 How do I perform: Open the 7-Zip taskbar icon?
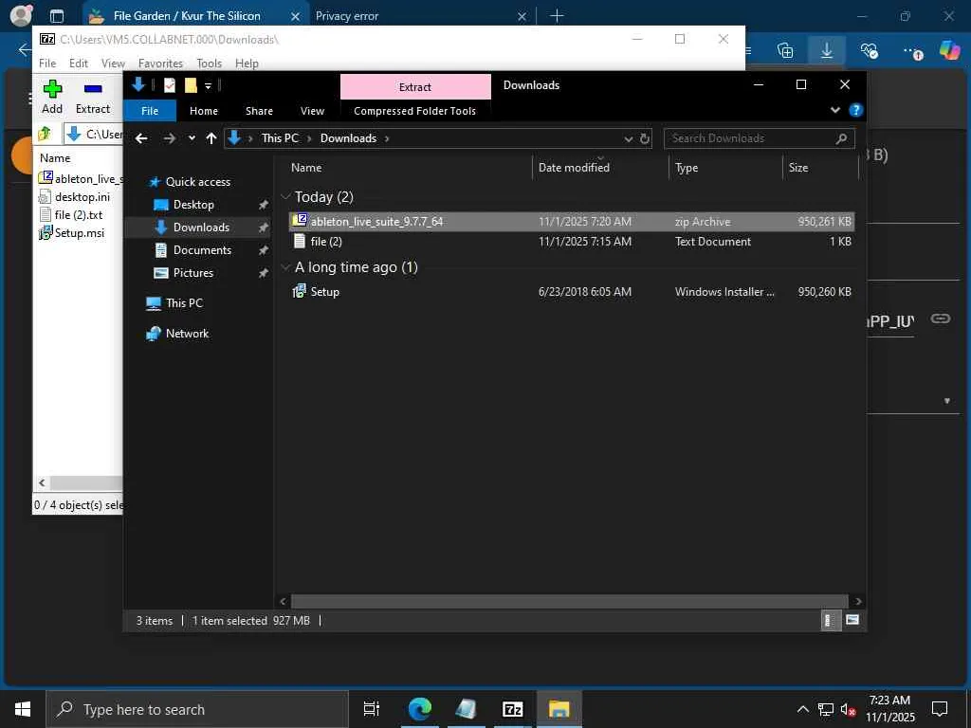[513, 709]
